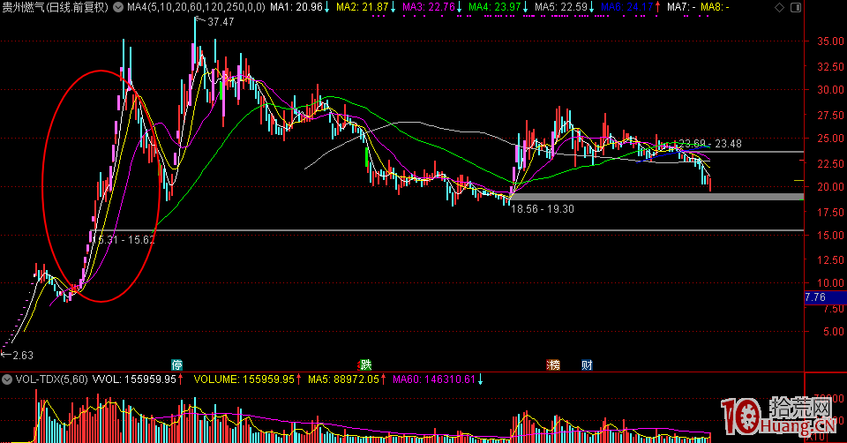Select the MA5: 22.59 value
The width and height of the screenshot is (847, 443).
click(x=561, y=7)
